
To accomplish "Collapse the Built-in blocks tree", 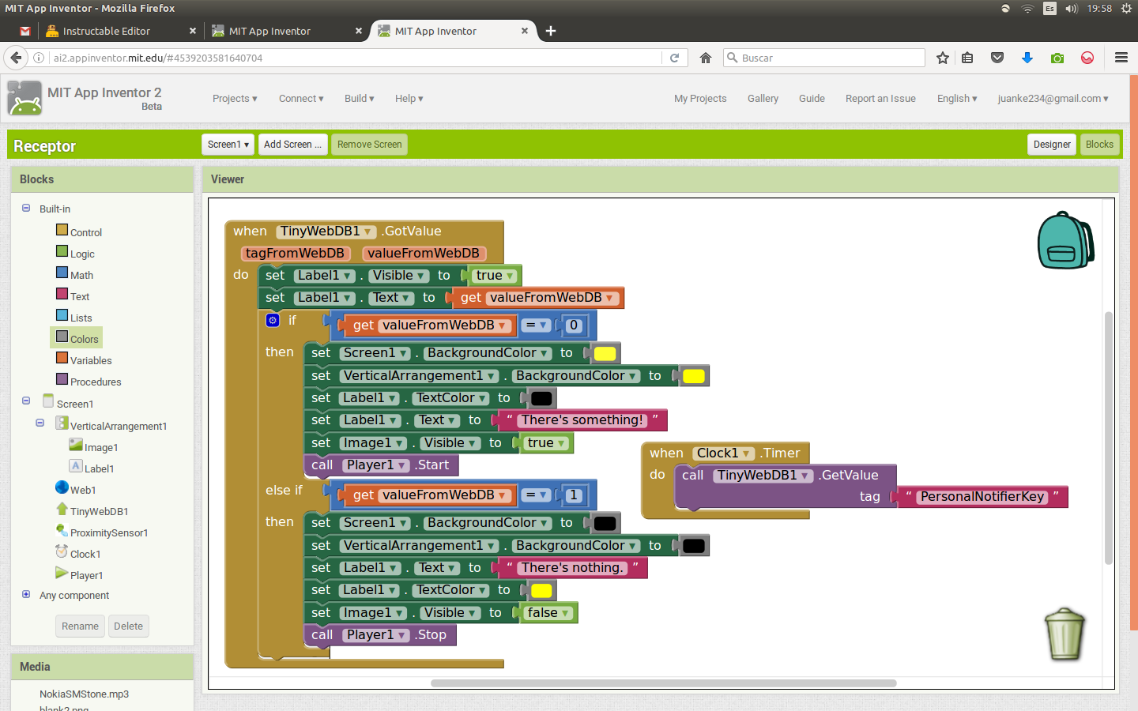I will pos(26,208).
